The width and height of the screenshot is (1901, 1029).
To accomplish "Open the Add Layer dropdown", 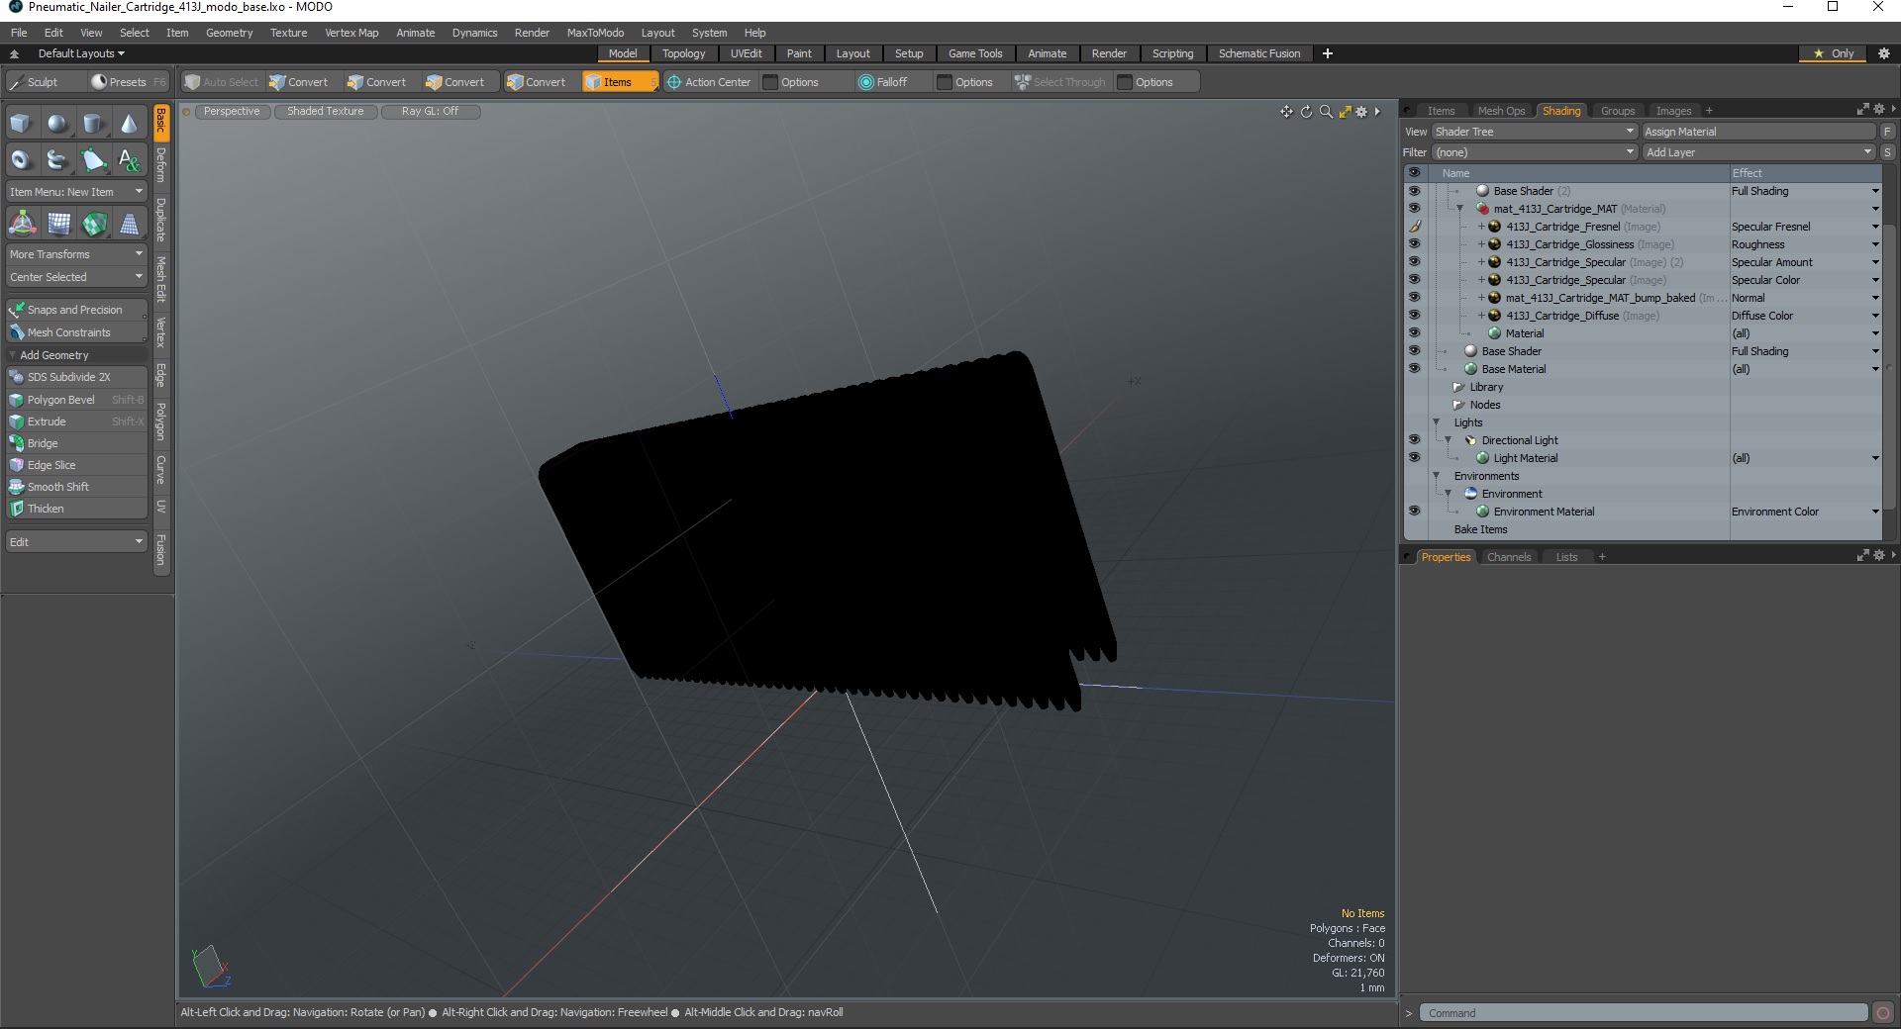I will pyautogui.click(x=1759, y=152).
